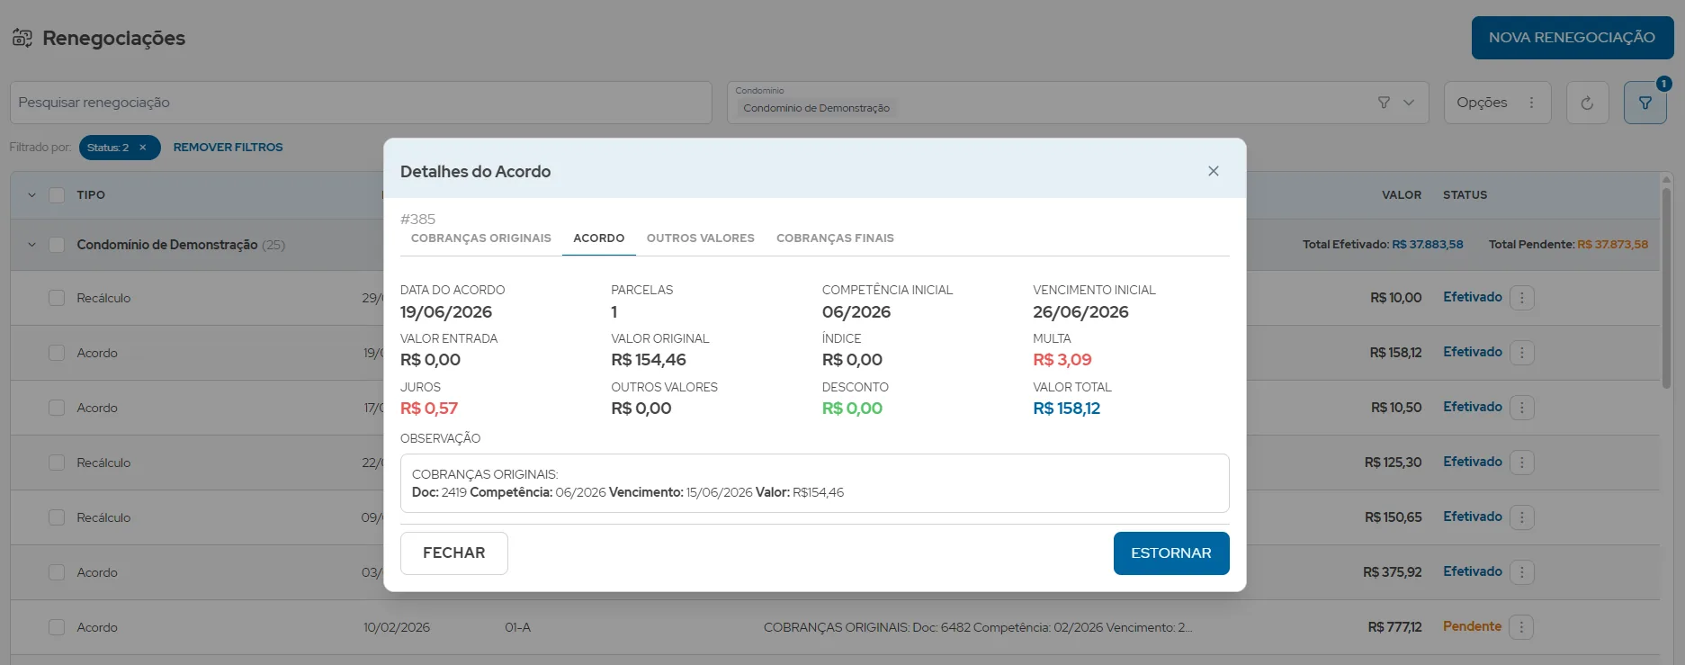This screenshot has height=665, width=1685.
Task: Close the Detalhes do Acordo dialog
Action: (1213, 171)
